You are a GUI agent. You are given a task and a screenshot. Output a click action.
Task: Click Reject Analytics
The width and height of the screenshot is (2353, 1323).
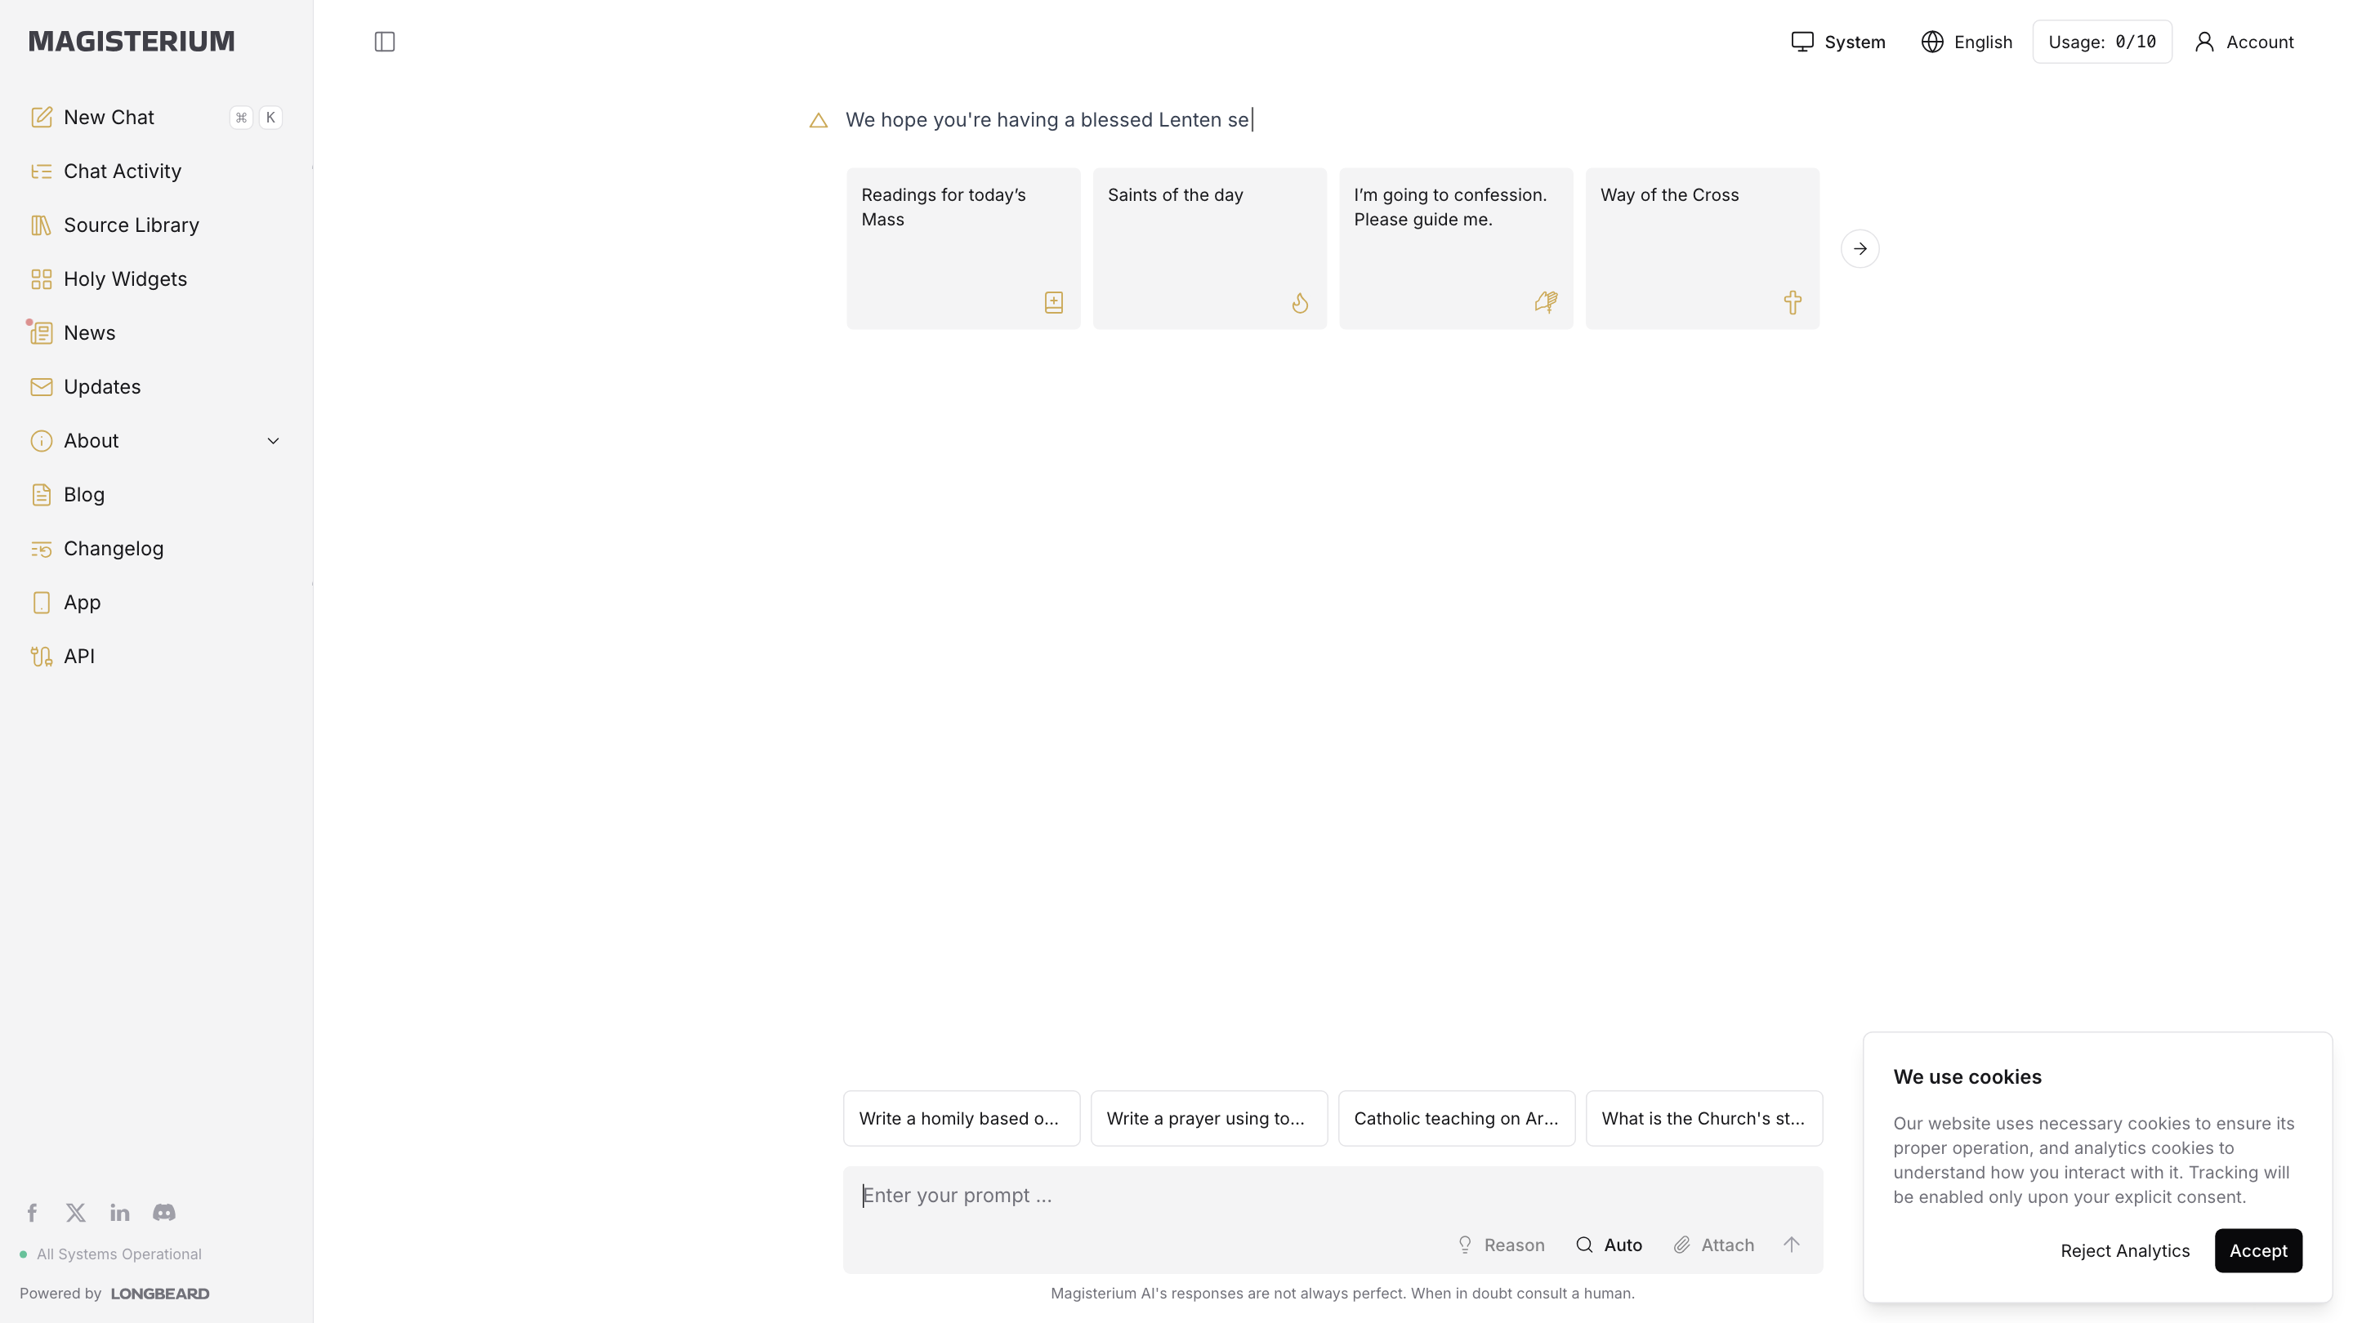2124,1251
